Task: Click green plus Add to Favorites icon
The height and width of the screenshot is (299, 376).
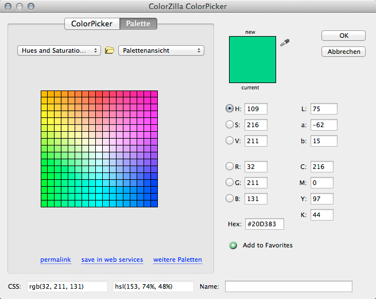Action: point(233,245)
